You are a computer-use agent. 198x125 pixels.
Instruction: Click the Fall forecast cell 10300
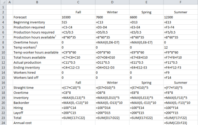tap(78, 17)
